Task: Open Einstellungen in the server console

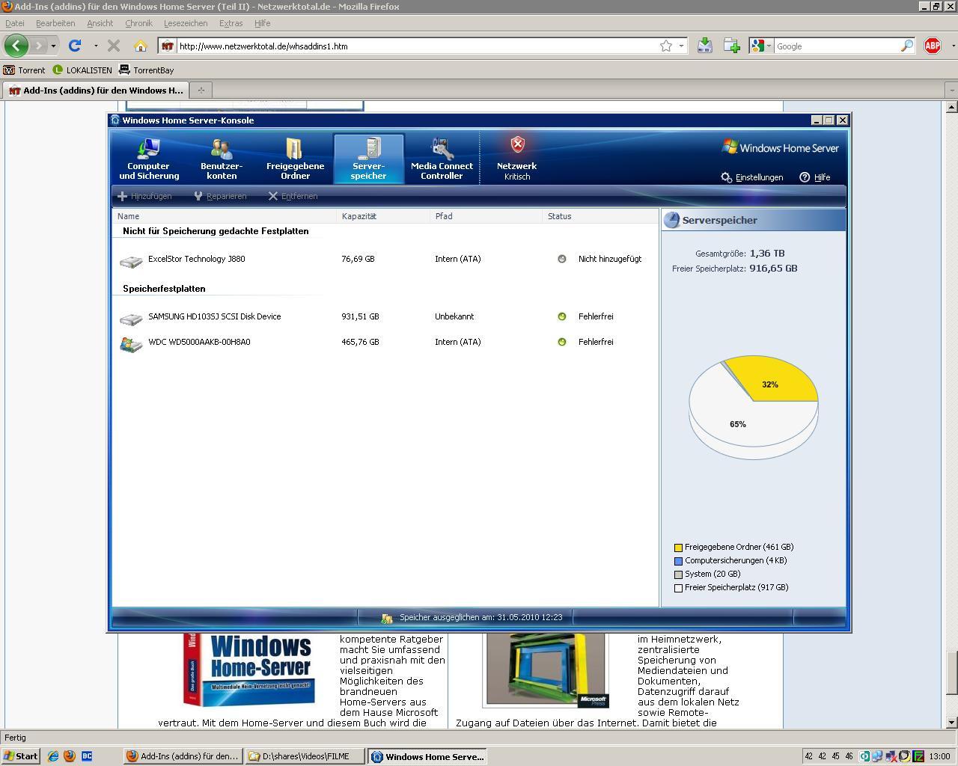Action: [x=752, y=177]
